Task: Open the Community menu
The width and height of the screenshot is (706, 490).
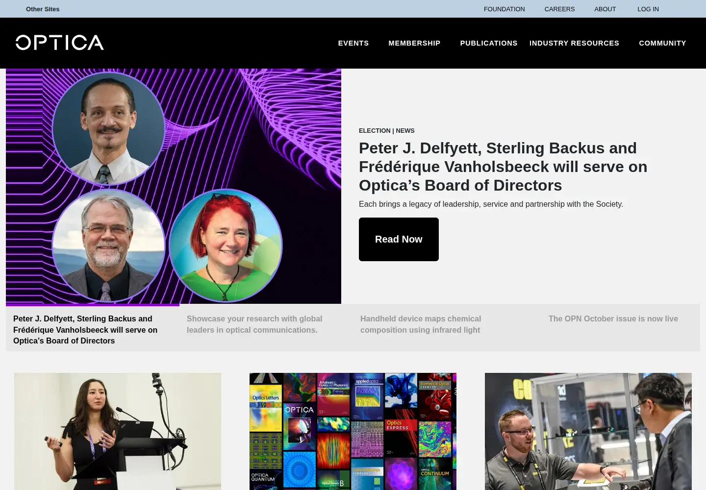Action: coord(662,43)
